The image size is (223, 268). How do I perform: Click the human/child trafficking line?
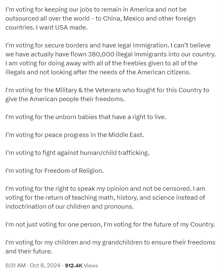[x=77, y=153]
